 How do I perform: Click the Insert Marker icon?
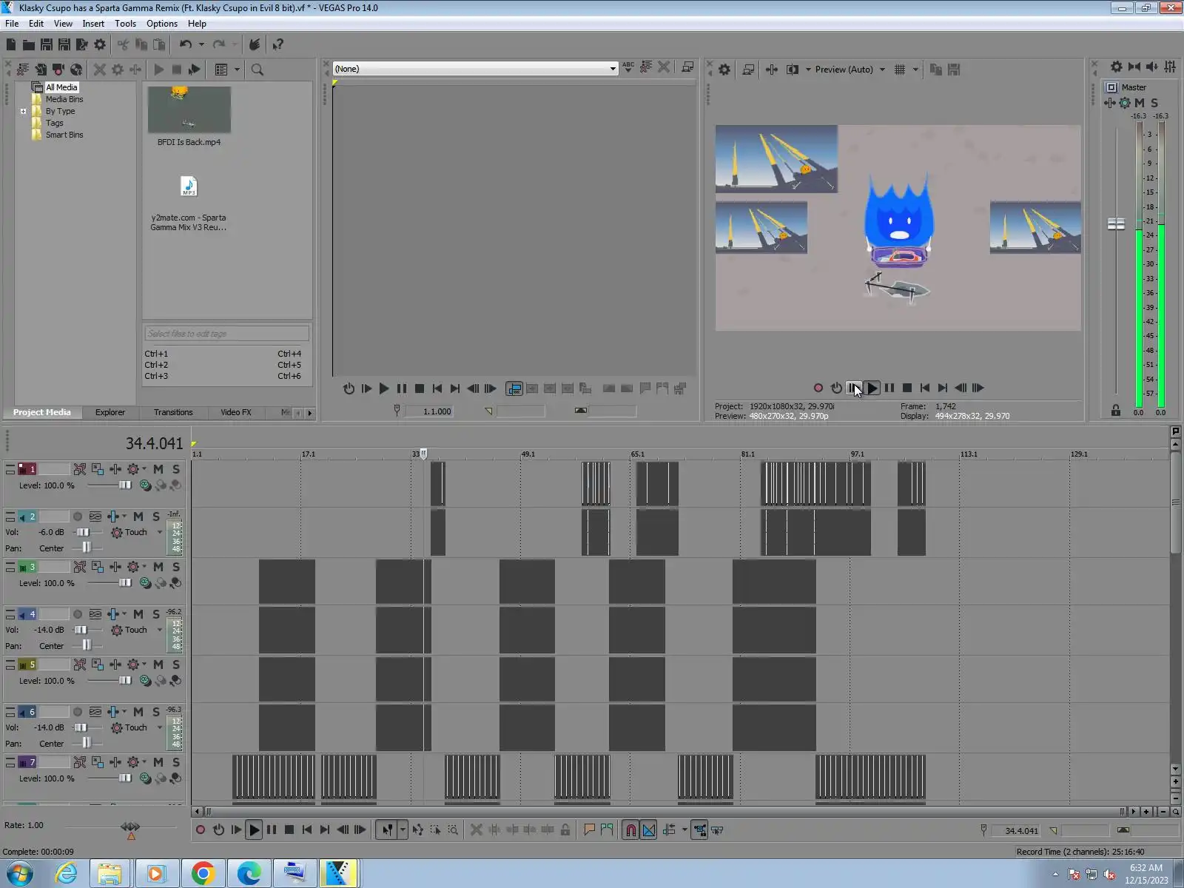(589, 830)
